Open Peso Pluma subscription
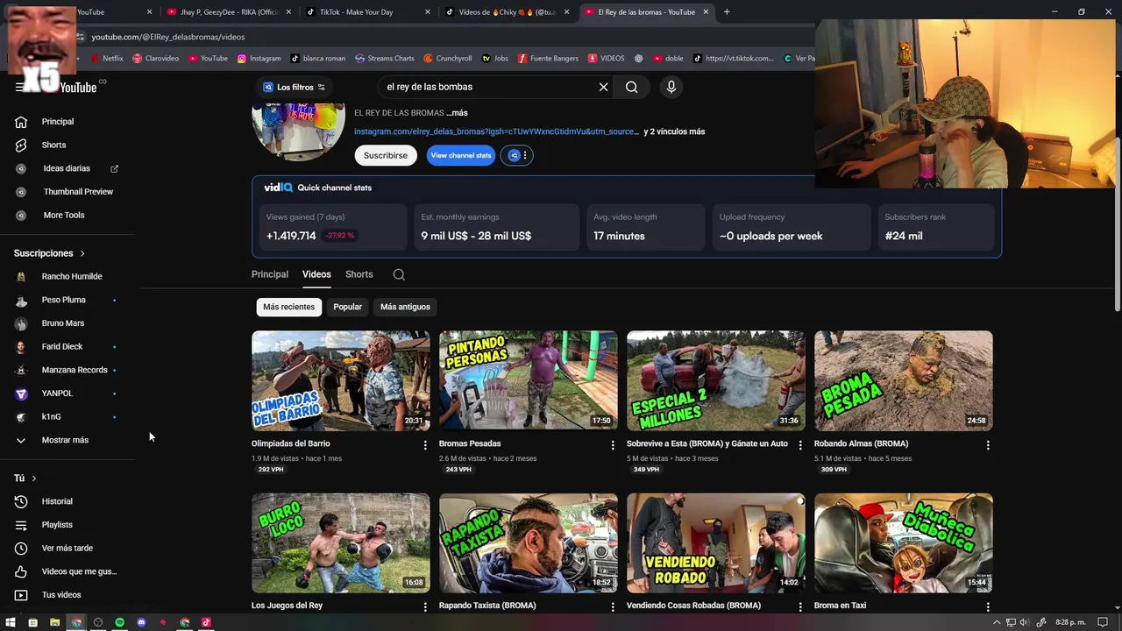 click(63, 300)
